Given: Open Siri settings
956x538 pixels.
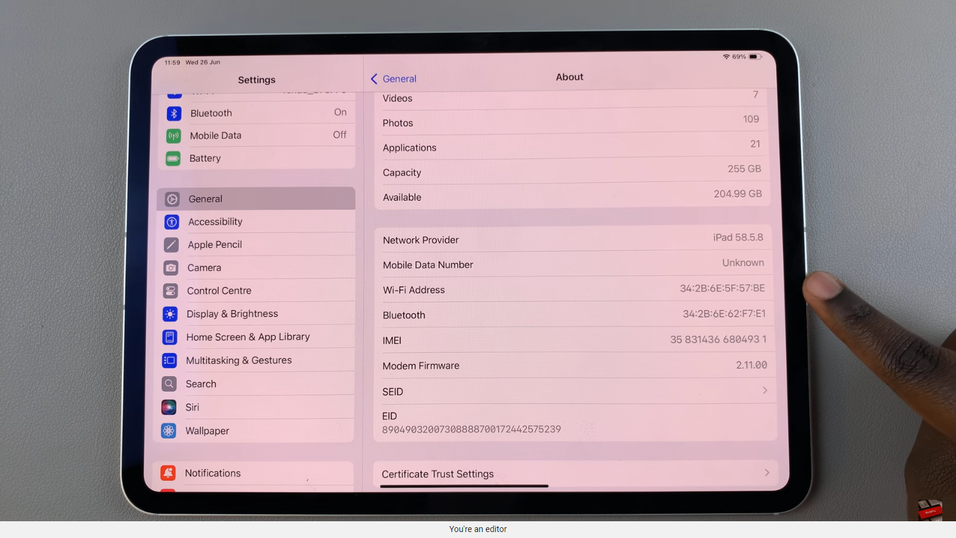Looking at the screenshot, I should (253, 408).
